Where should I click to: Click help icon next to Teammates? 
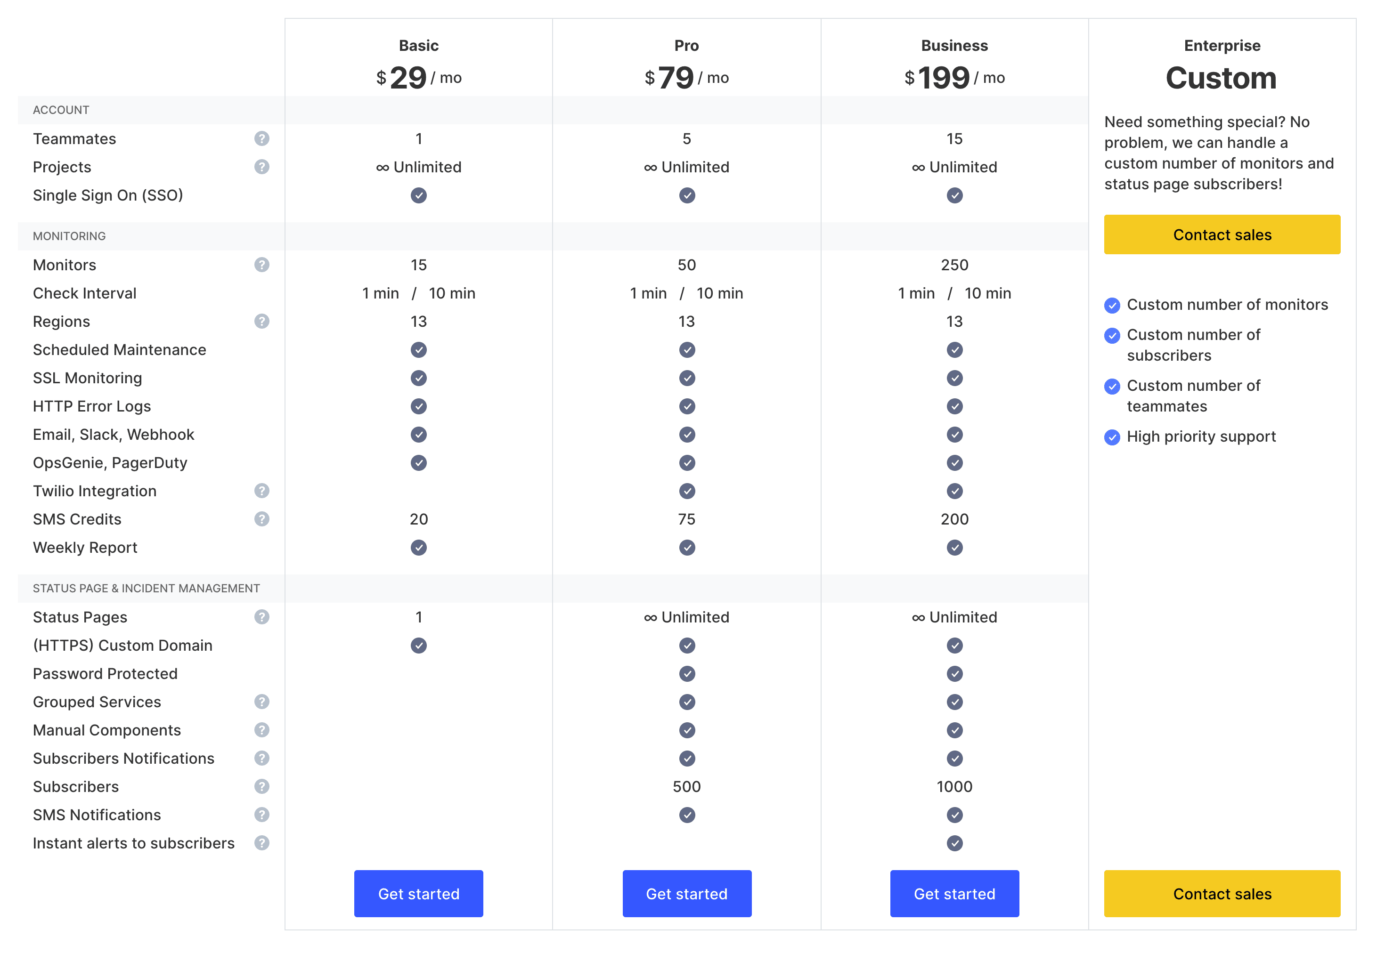pos(261,138)
